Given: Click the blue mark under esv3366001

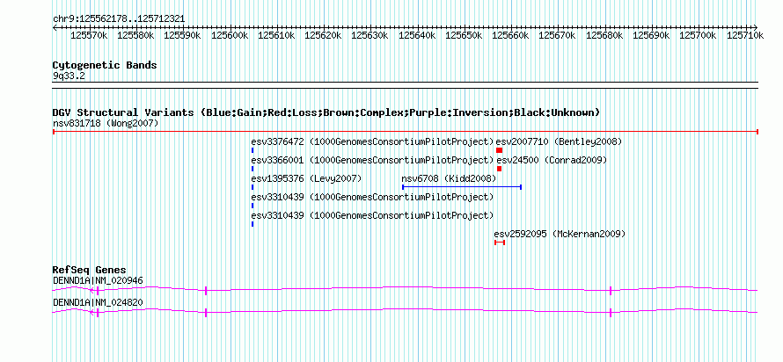Looking at the screenshot, I should point(252,169).
